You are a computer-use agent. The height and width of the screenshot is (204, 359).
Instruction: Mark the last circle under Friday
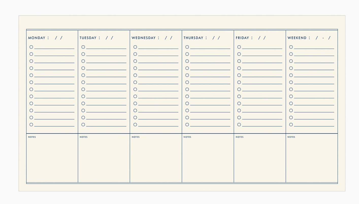coord(239,125)
